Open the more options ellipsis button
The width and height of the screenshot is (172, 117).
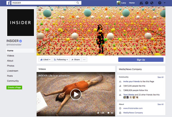tap(84, 60)
